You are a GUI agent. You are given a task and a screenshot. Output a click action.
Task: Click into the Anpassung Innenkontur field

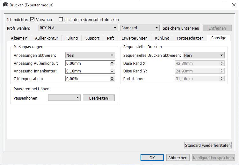pyautogui.click(x=88, y=71)
